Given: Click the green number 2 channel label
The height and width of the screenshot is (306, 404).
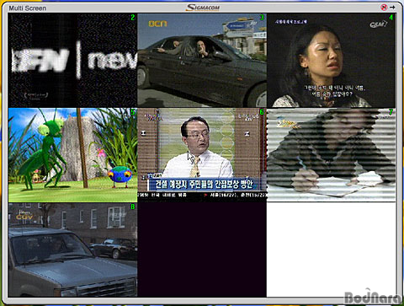Looking at the screenshot, I should (x=133, y=18).
